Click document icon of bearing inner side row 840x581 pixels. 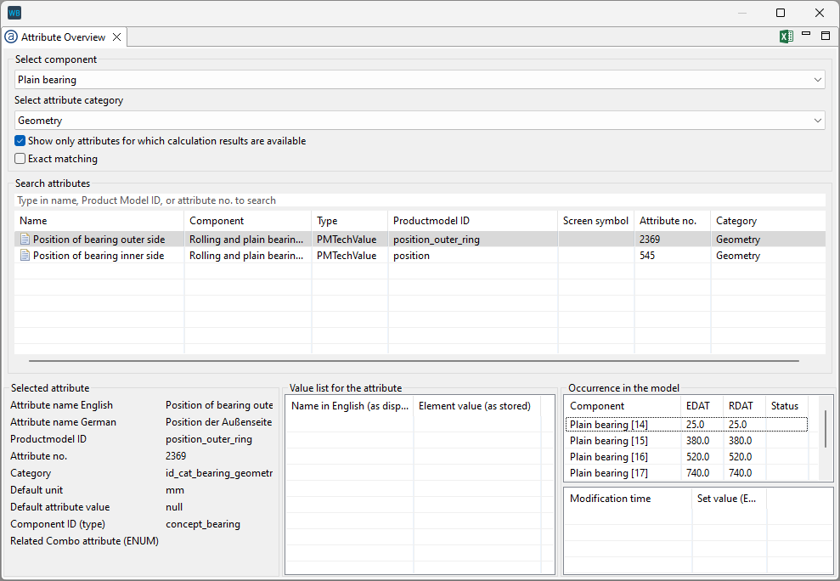[25, 256]
